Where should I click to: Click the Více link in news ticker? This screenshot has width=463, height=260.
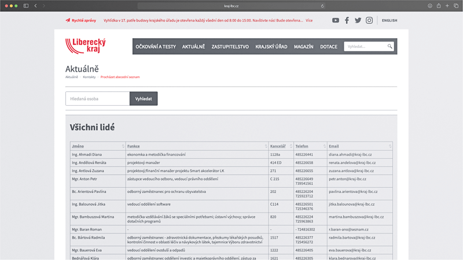[309, 20]
